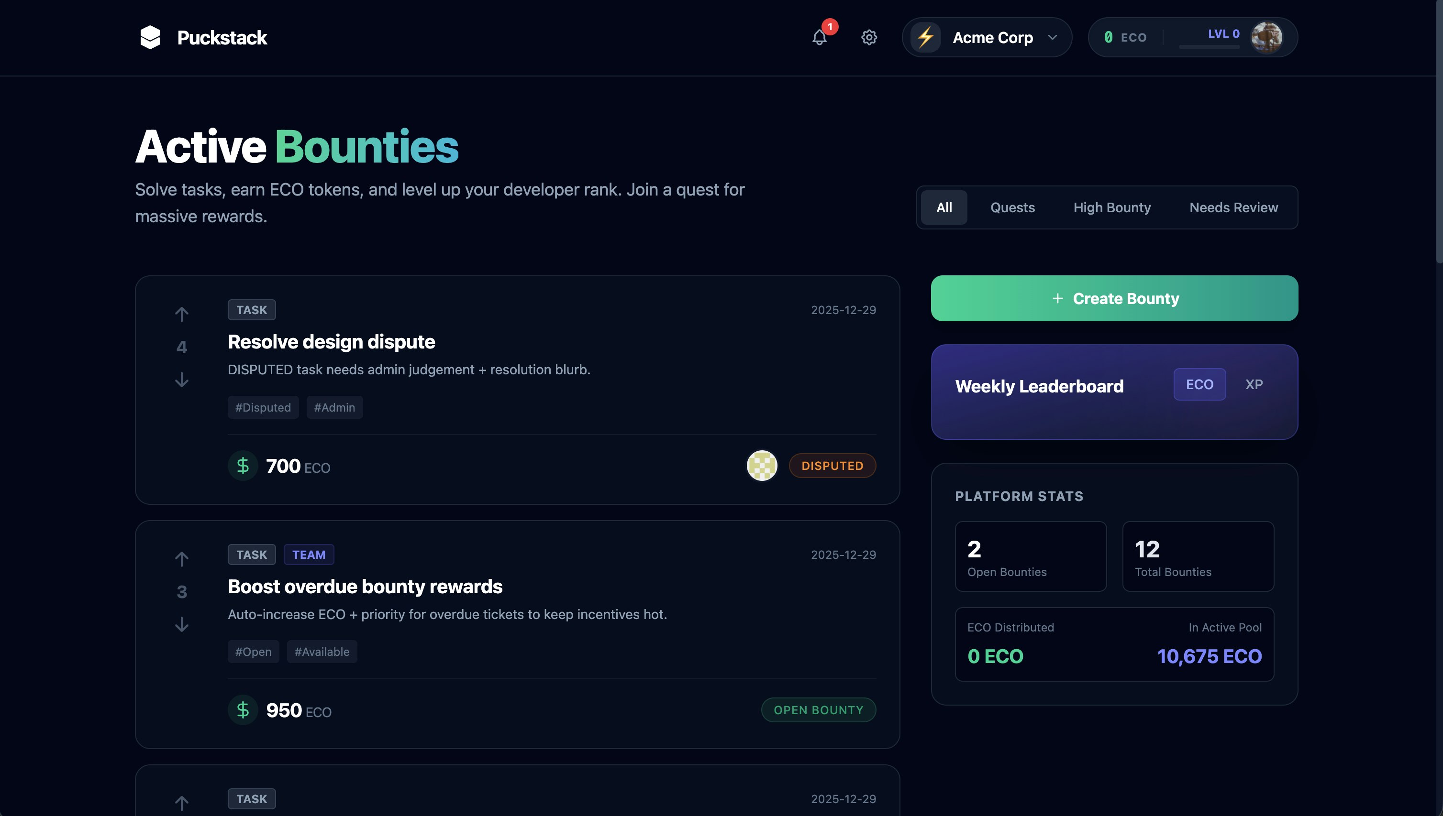Open the Resolve design dispute title
This screenshot has width=1443, height=816.
point(331,342)
